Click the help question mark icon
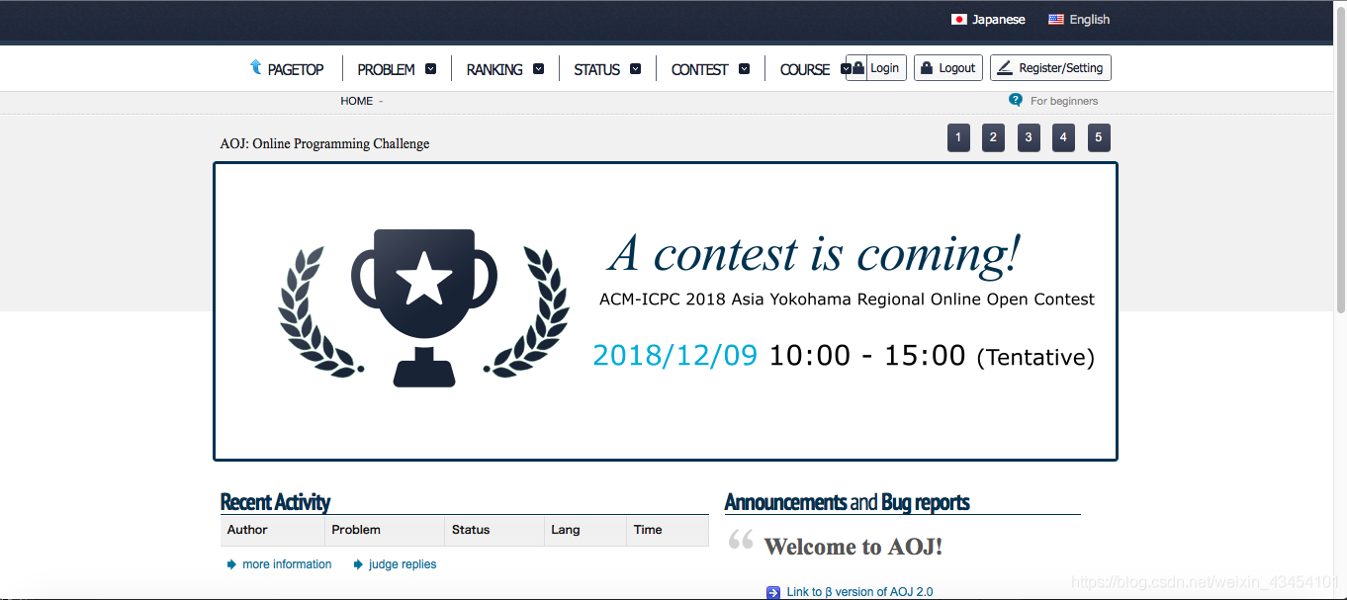The image size is (1347, 600). pyautogui.click(x=1016, y=100)
